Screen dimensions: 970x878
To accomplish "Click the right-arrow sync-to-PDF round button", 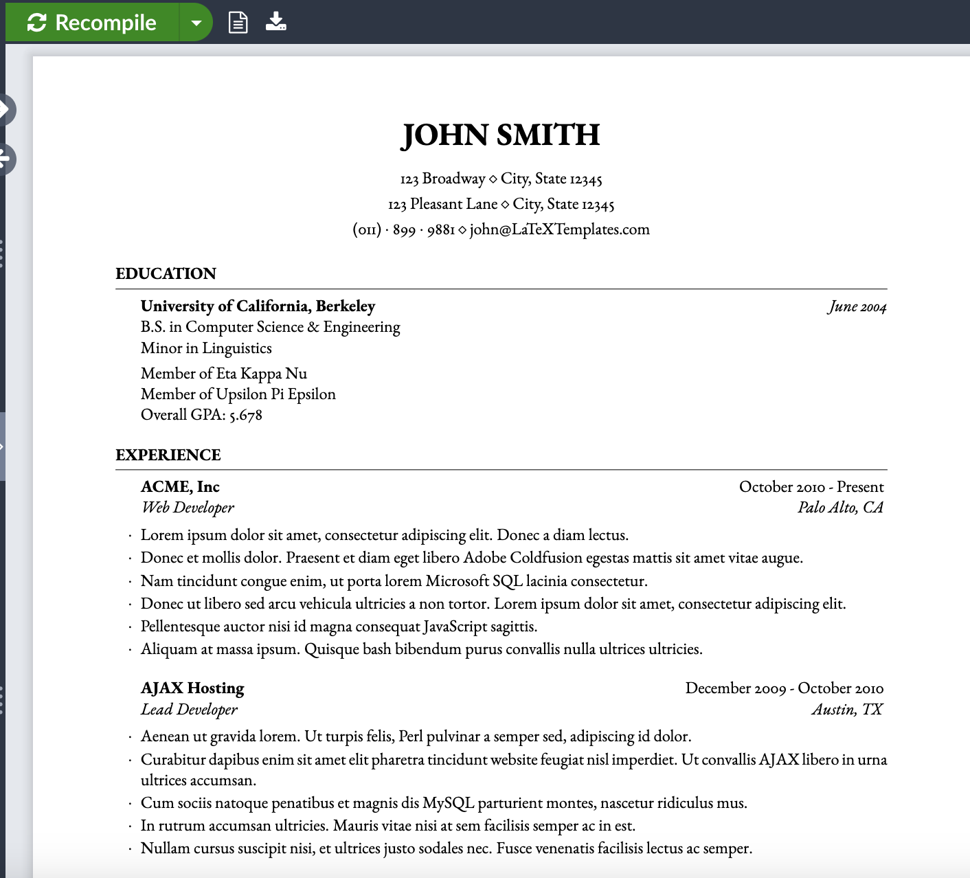I will (x=5, y=109).
